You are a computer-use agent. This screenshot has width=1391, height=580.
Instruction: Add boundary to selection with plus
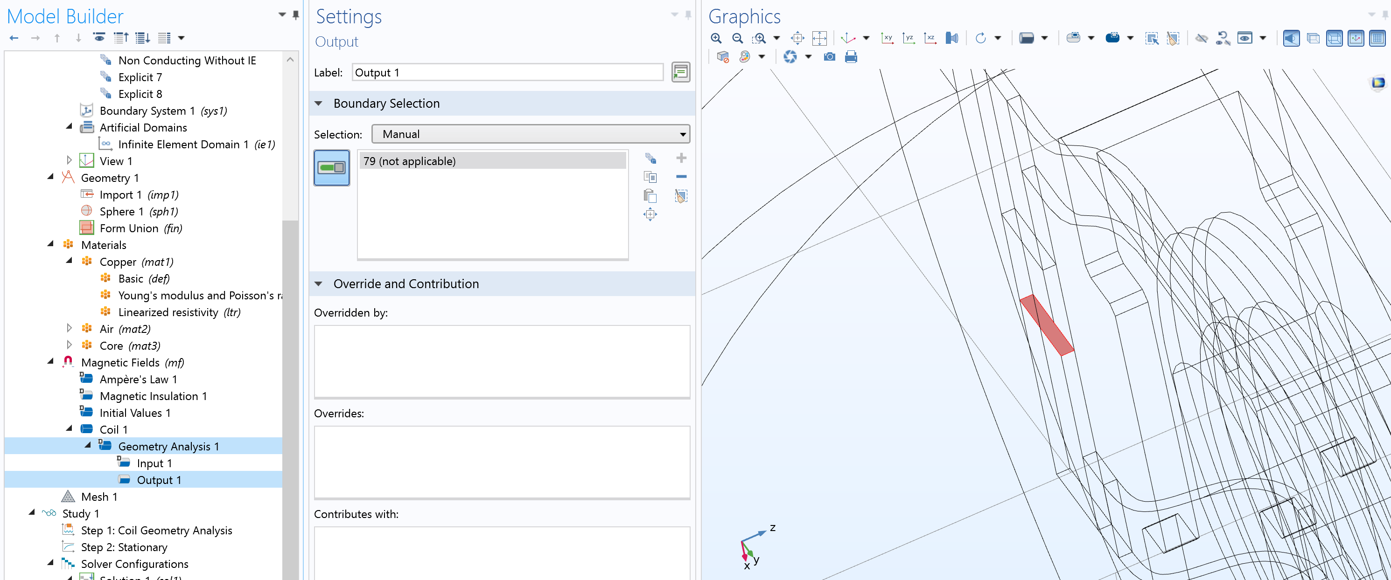681,158
